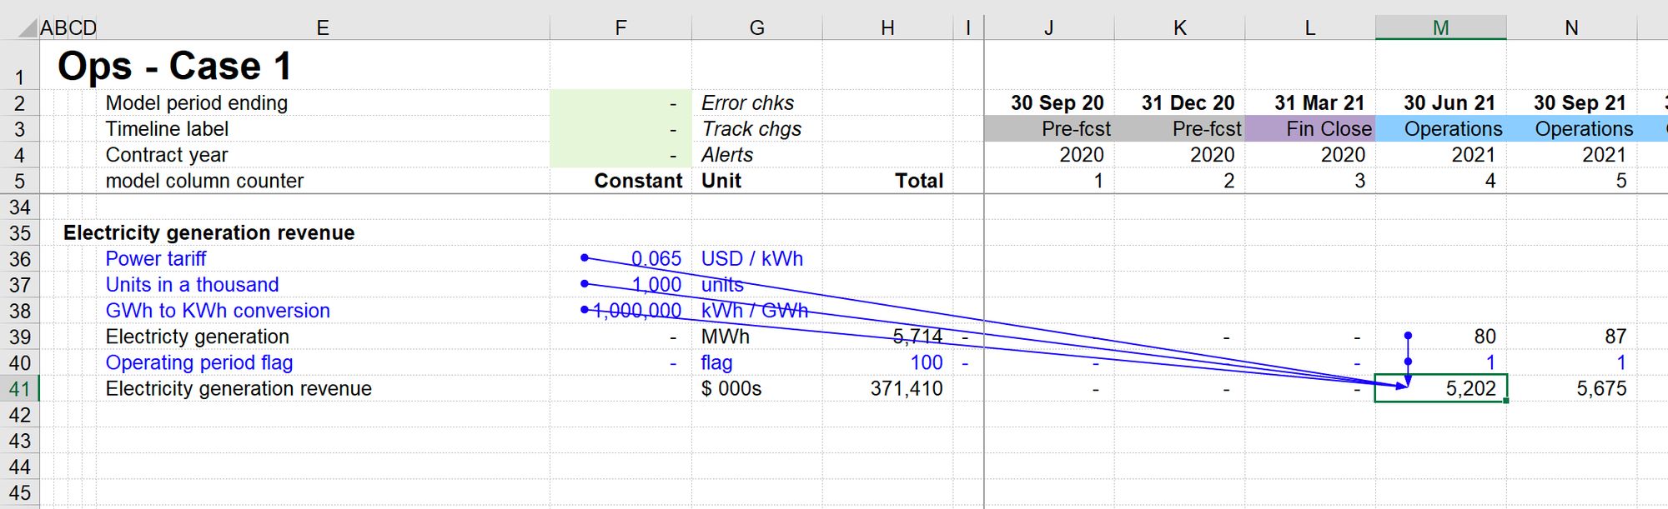Click the 1,000,000 conversion value

pyautogui.click(x=636, y=311)
